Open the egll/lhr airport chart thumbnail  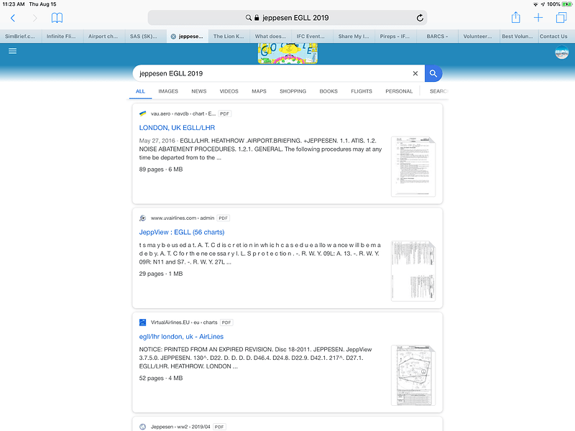coord(413,375)
